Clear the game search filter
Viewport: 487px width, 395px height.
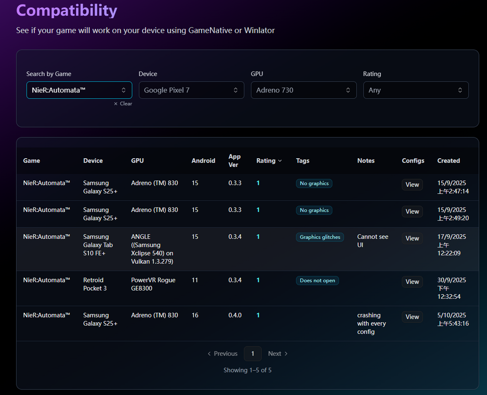coord(123,104)
